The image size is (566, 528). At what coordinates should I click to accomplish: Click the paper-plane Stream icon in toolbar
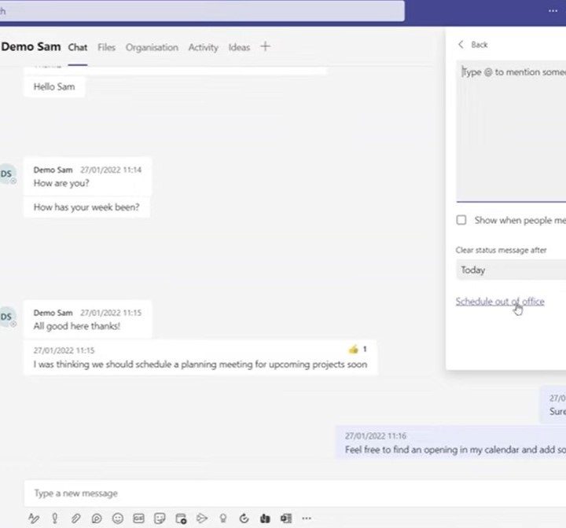202,519
